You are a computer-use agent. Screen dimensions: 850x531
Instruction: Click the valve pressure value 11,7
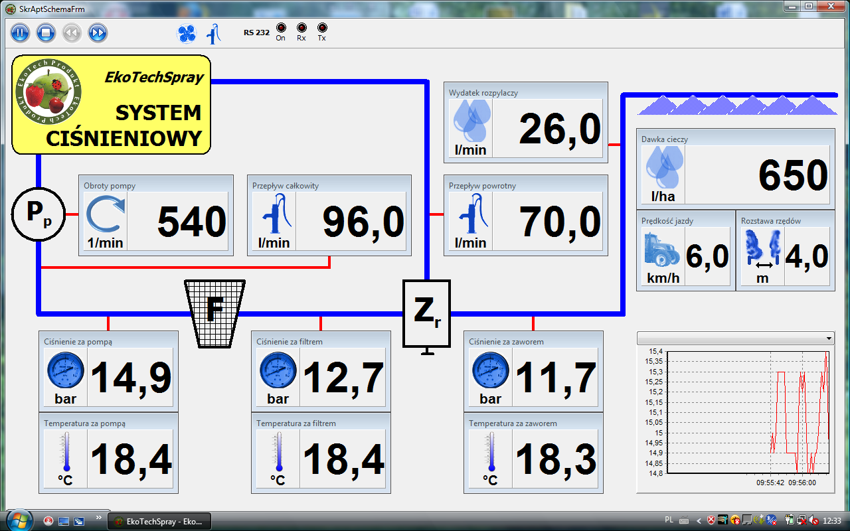pos(556,378)
